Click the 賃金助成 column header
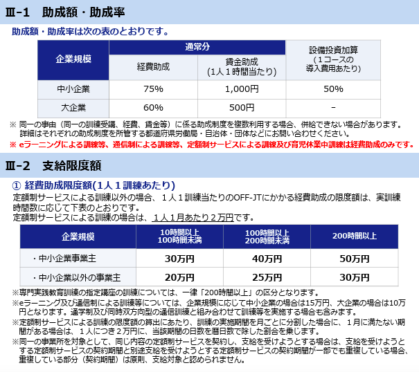This screenshot has height=372, width=419. [242, 67]
